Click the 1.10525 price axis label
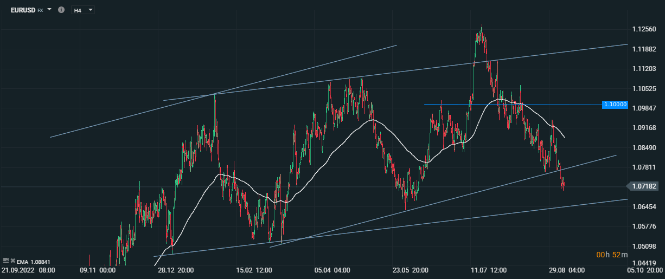 point(645,88)
